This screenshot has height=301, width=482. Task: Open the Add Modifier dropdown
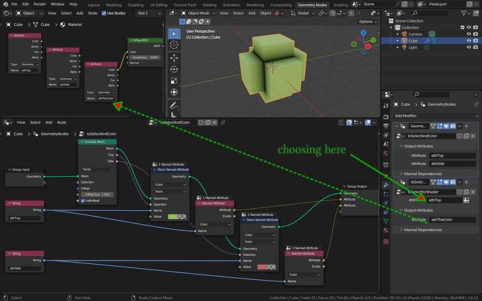[436, 116]
